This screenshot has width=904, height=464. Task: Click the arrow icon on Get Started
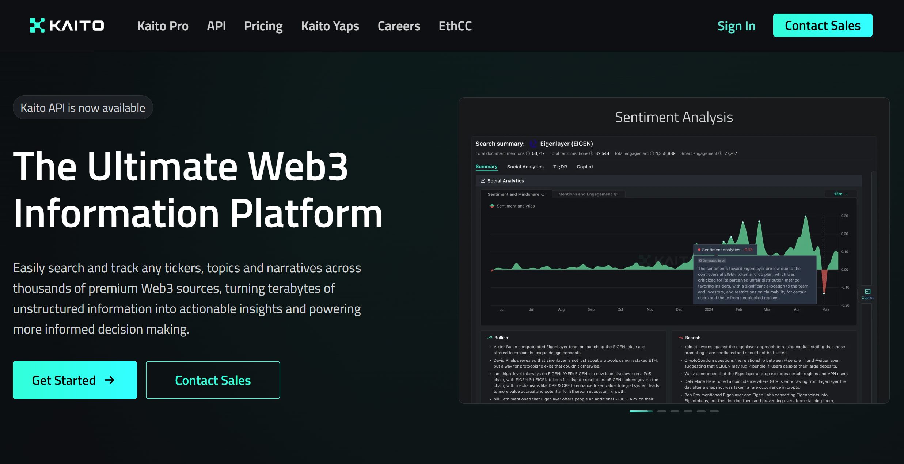[x=110, y=380]
